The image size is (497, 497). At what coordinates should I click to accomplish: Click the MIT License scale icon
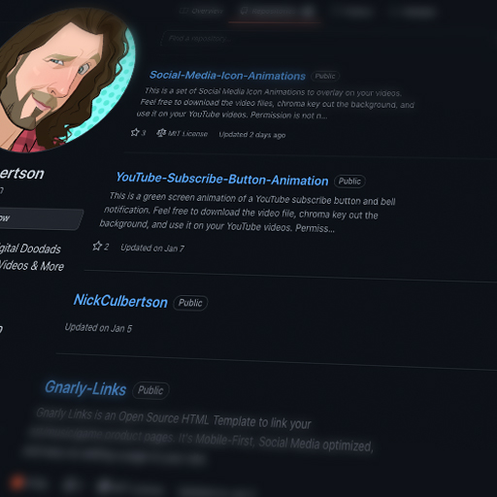coord(161,133)
